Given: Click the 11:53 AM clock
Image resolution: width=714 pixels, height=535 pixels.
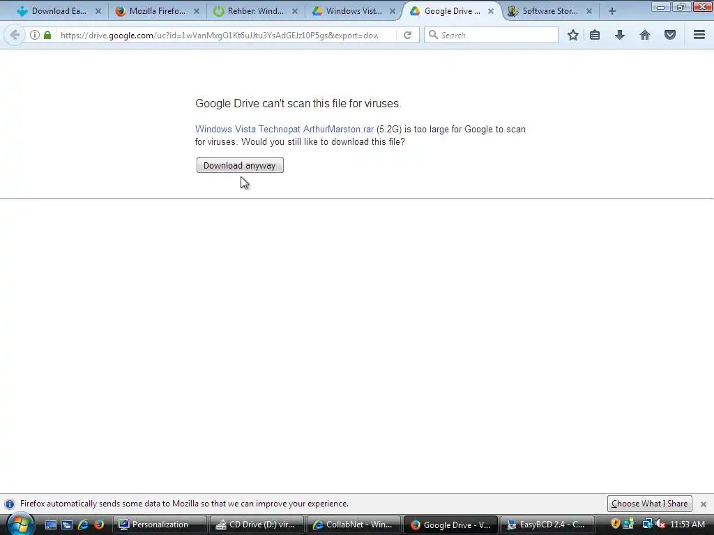Looking at the screenshot, I should [x=688, y=525].
